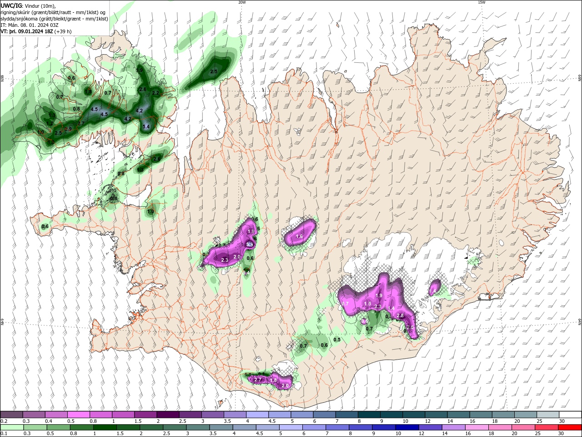This screenshot has height=437, width=582.
Task: Click the dusky mauve swatch above label '0.2'
Action: [11, 414]
